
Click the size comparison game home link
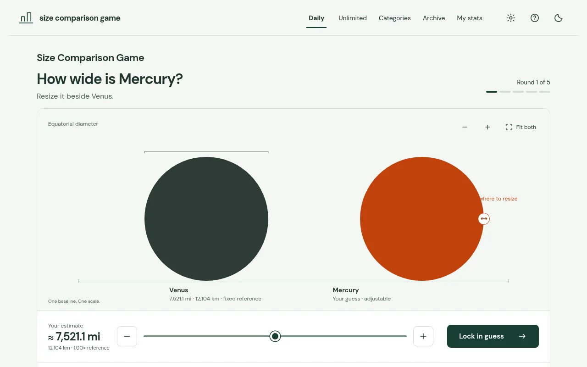click(x=70, y=18)
